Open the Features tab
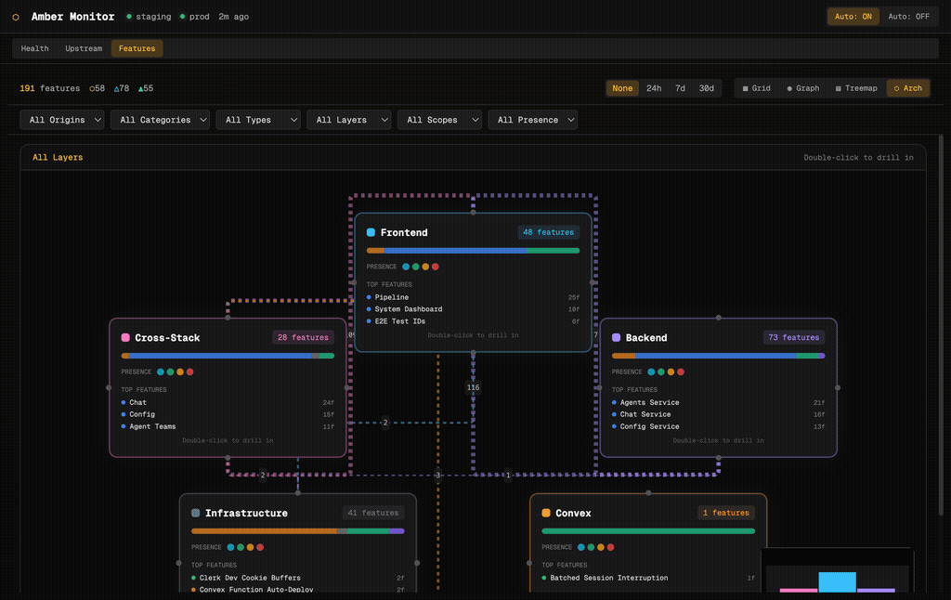Image resolution: width=951 pixels, height=600 pixels. [137, 48]
